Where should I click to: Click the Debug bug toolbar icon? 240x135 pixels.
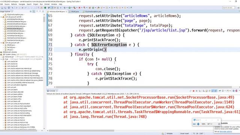point(64,7)
